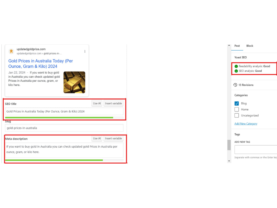Click the Readability analysis smiley icon
The height and width of the screenshot is (208, 277).
[x=236, y=66]
